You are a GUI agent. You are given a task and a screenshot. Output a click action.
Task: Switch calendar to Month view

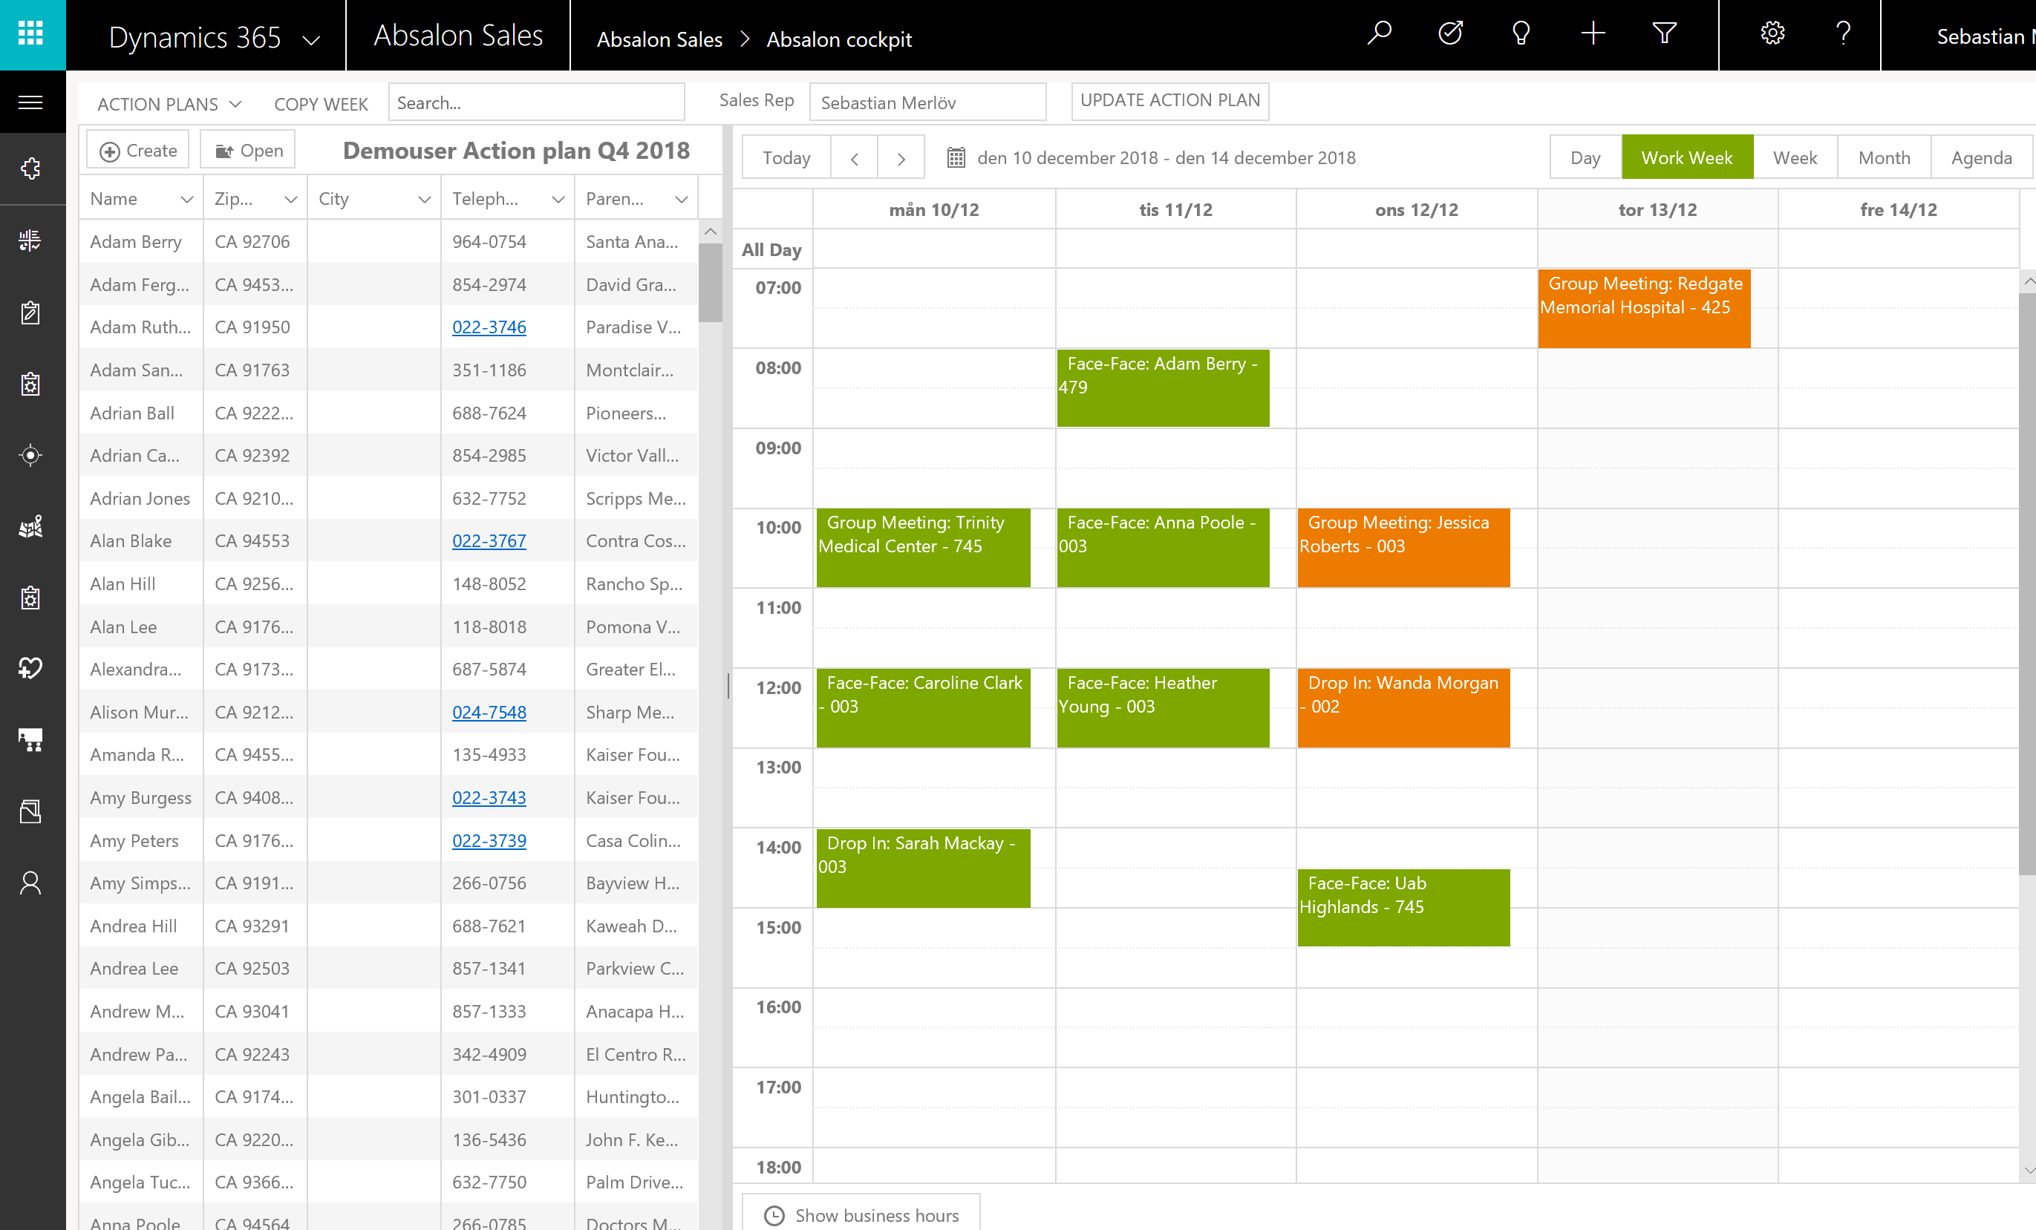pyautogui.click(x=1884, y=158)
